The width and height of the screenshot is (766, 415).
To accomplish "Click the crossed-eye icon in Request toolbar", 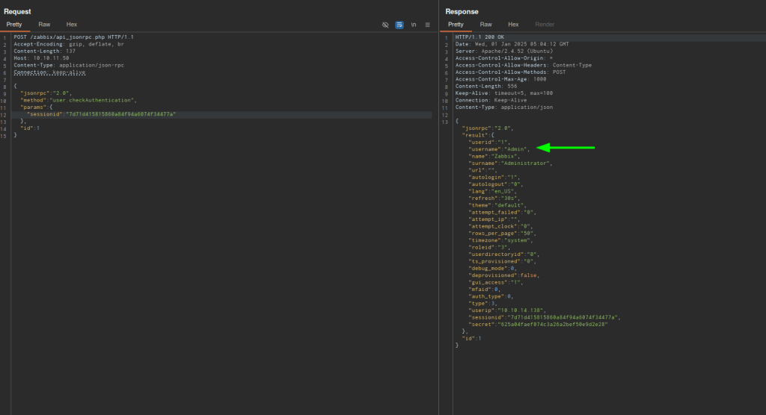I will point(385,25).
